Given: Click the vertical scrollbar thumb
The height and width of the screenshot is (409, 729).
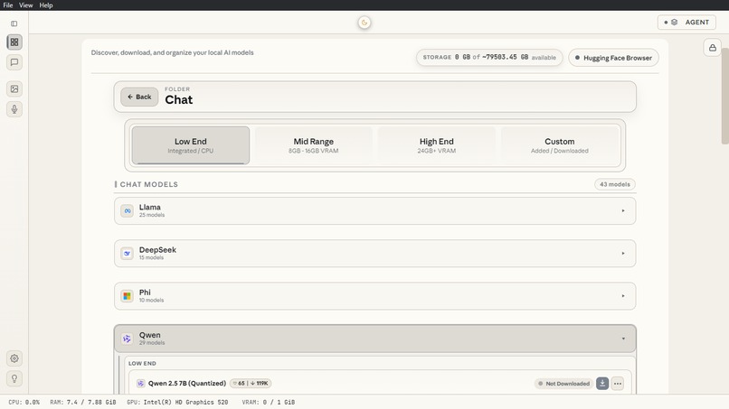Looking at the screenshot, I should (724, 95).
